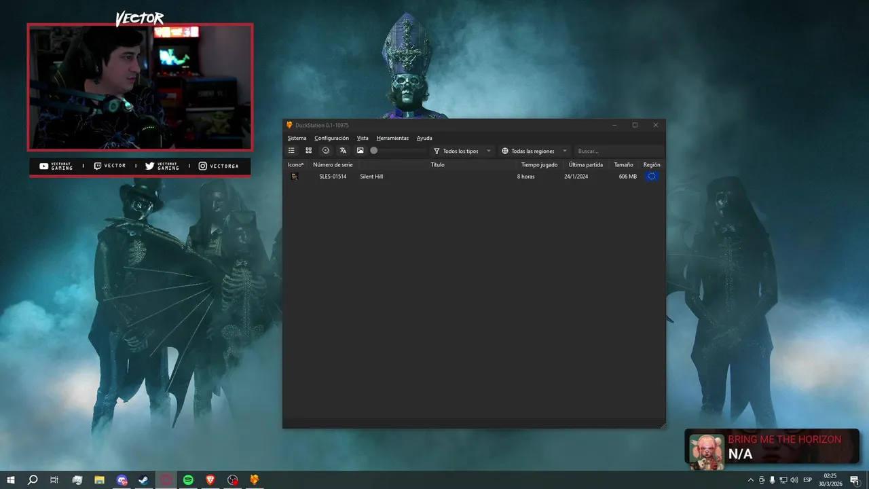The height and width of the screenshot is (489, 869).
Task: Sort by Número de serie column header
Action: click(333, 164)
